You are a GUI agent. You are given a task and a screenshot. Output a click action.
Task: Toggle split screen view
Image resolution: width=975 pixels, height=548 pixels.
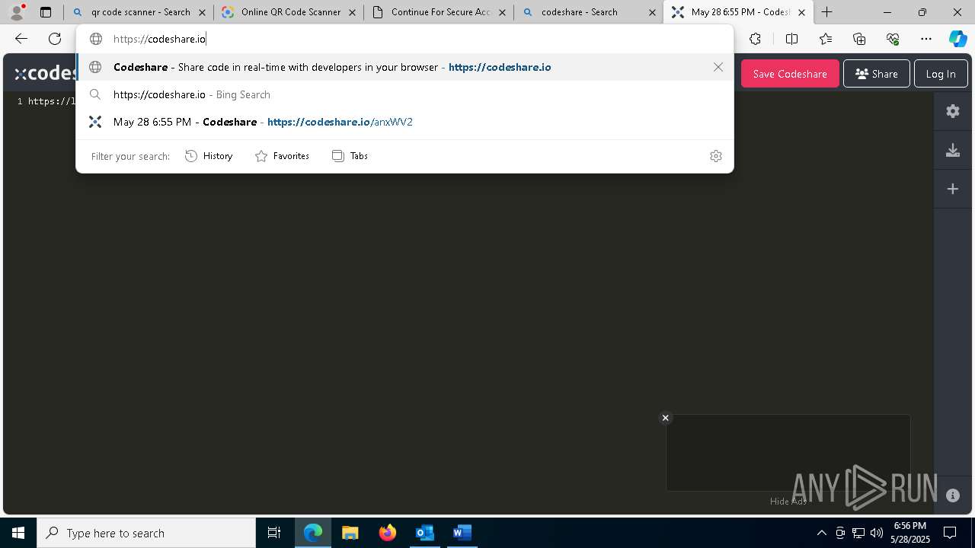click(x=791, y=39)
